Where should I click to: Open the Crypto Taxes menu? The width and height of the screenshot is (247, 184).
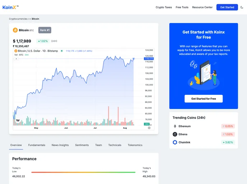[164, 7]
